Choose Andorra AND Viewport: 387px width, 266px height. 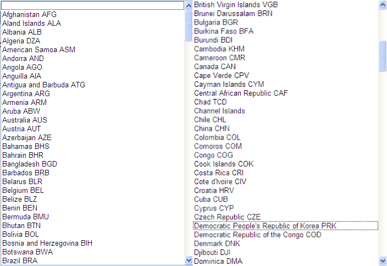pos(23,58)
